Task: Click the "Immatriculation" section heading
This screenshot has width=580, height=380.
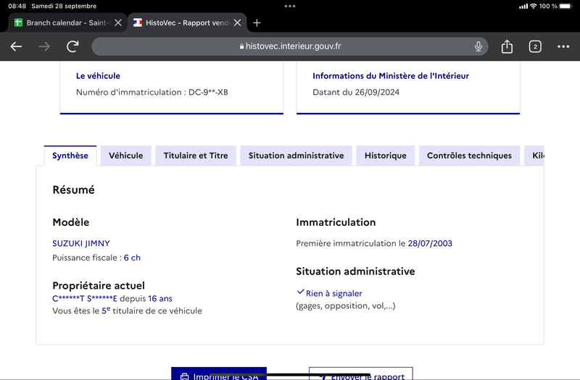Action: coord(336,222)
